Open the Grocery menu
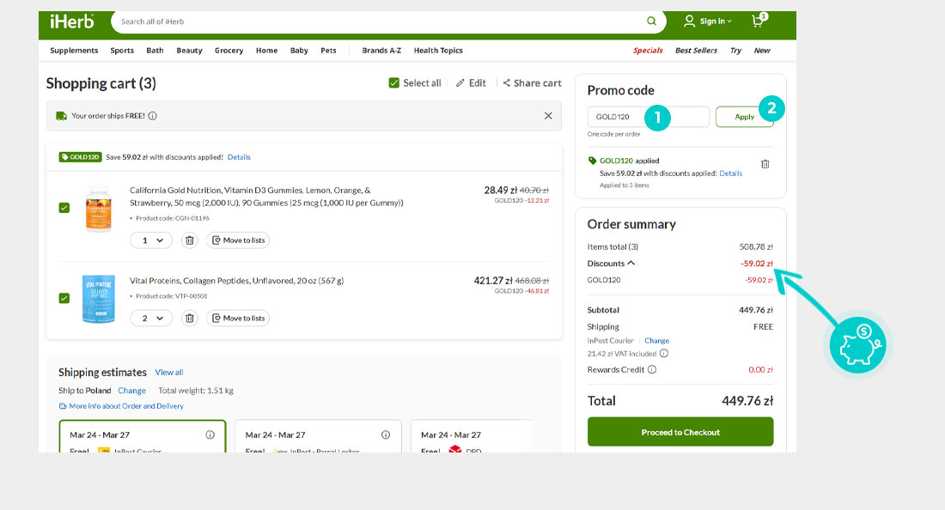The image size is (945, 510). click(229, 51)
